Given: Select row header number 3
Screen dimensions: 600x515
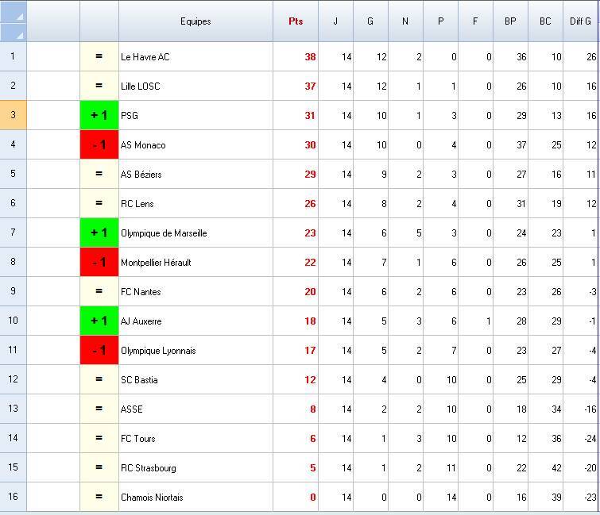Looking at the screenshot, I should (x=13, y=116).
